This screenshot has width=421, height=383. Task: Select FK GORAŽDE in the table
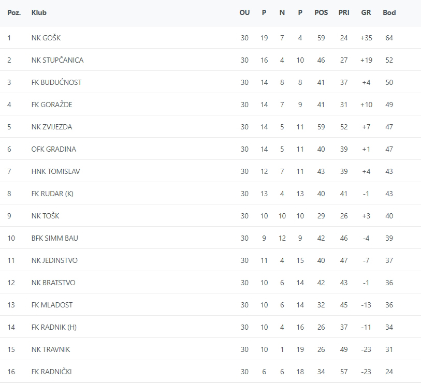point(52,105)
